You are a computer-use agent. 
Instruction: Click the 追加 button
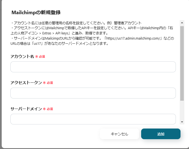pos(161,134)
